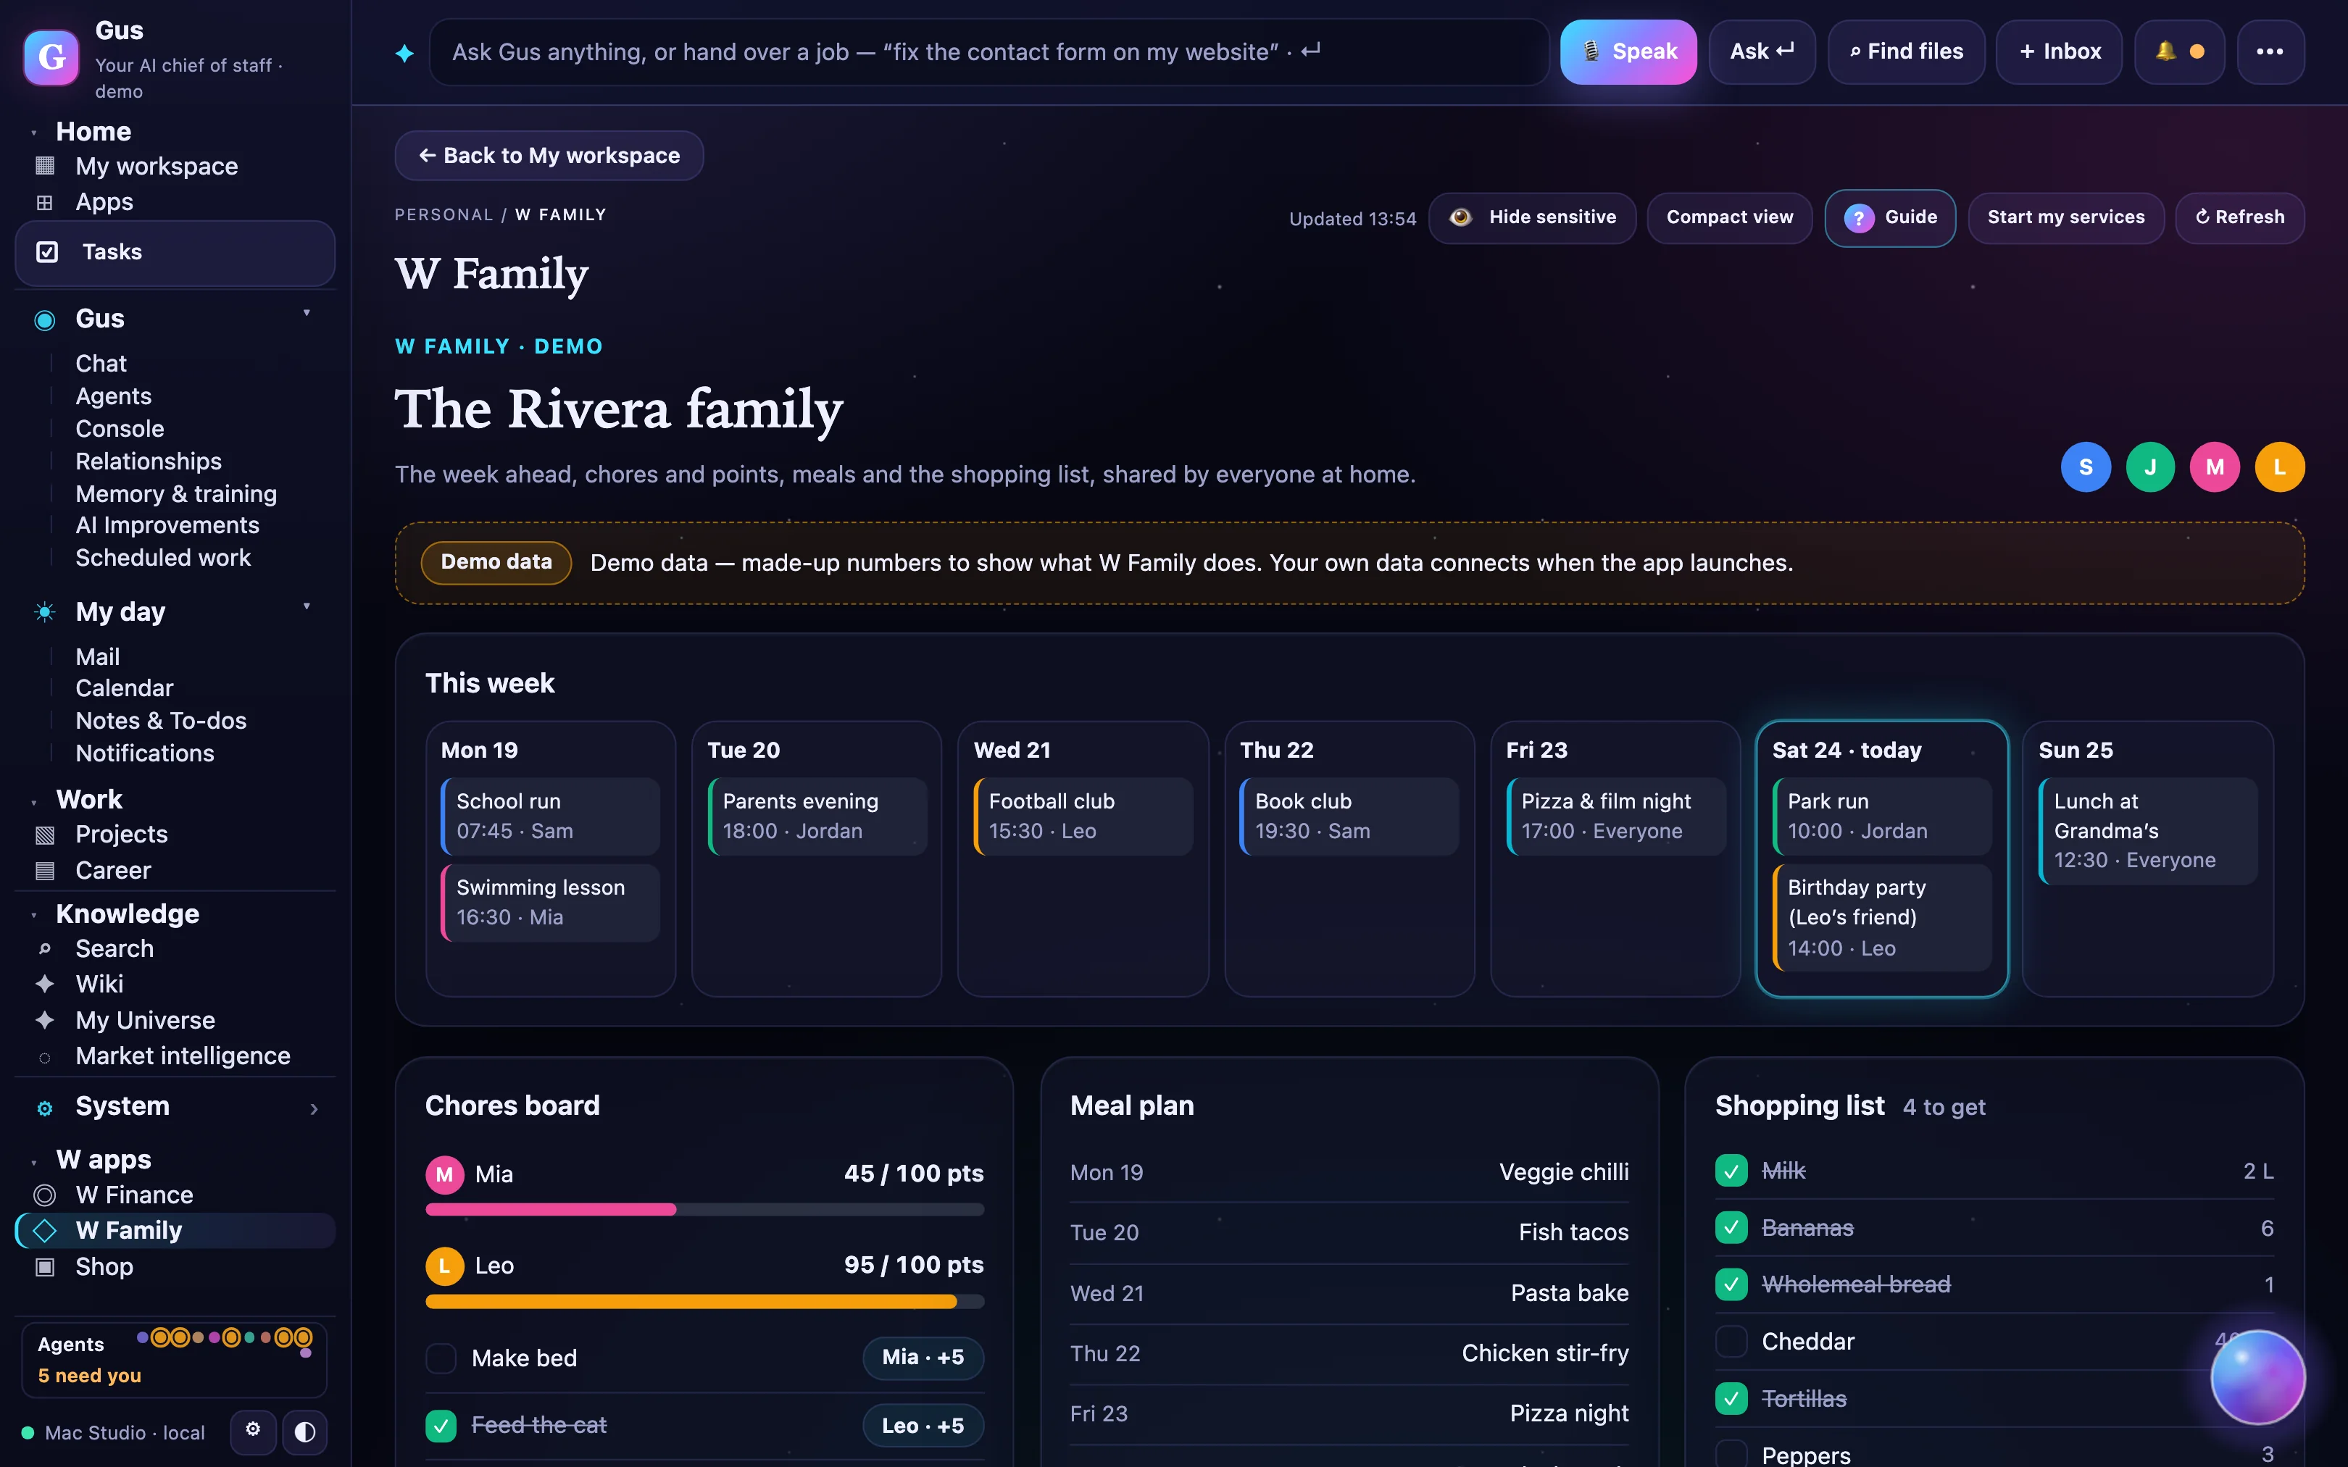Collapse the Home section arrow
2348x1467 pixels.
tap(34, 133)
